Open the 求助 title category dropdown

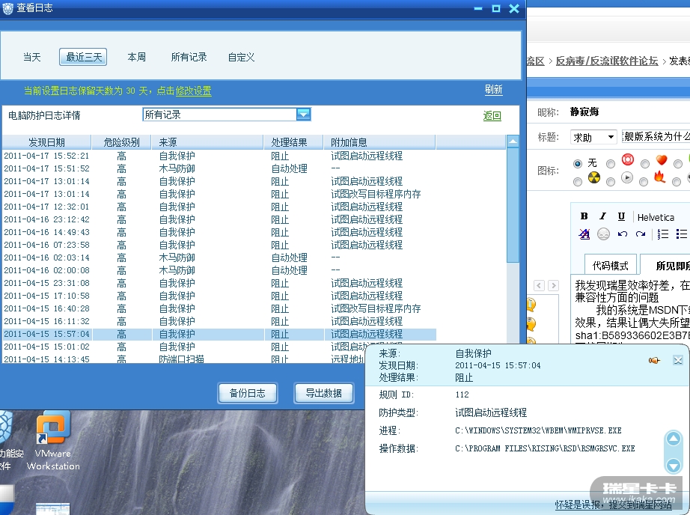point(593,137)
